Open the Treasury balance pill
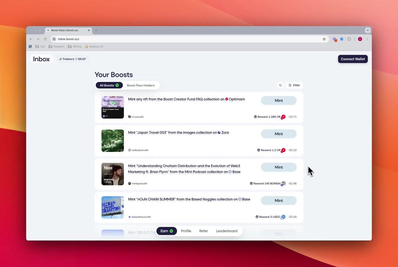Screen dimensions: 398x267 click(73, 59)
